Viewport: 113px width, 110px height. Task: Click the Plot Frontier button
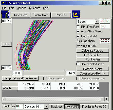[93, 59]
